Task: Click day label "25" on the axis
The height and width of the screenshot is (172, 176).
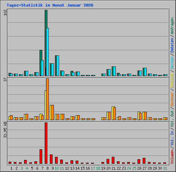Action: (134, 168)
